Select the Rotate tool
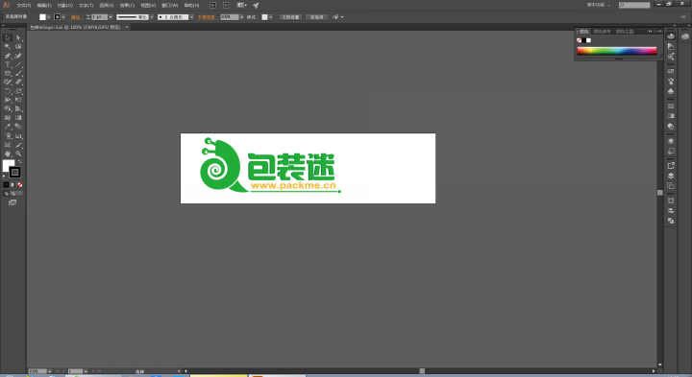692x377 pixels. 8,91
